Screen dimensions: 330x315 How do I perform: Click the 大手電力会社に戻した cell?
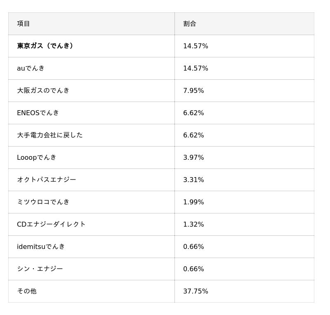click(x=50, y=135)
